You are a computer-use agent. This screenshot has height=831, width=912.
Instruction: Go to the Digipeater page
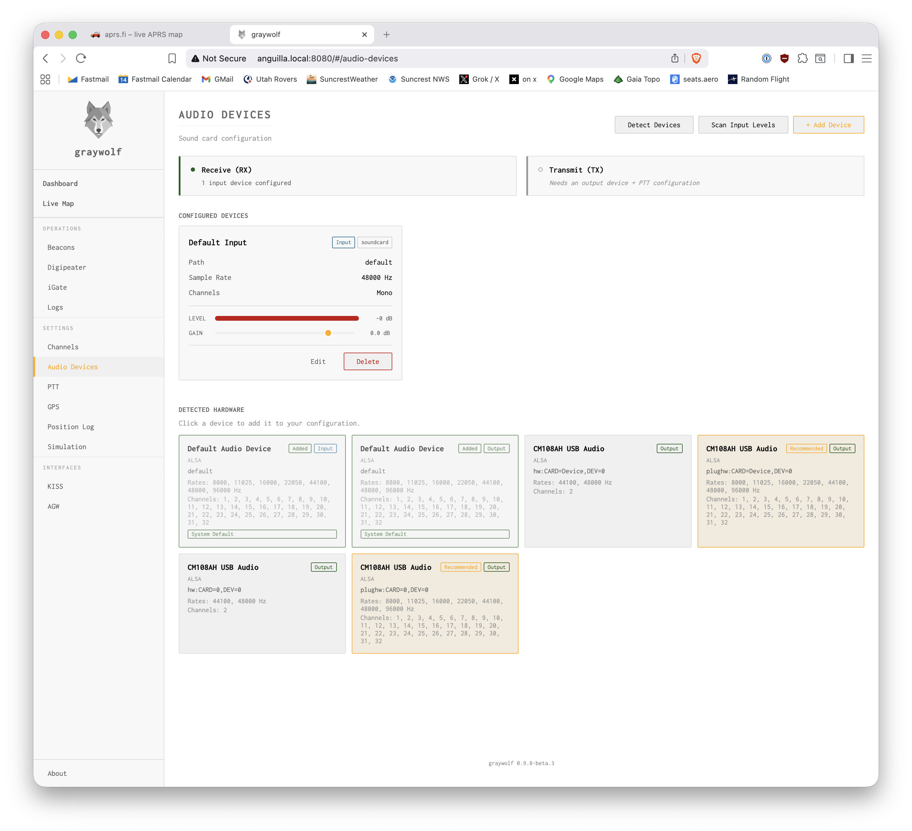pyautogui.click(x=66, y=267)
